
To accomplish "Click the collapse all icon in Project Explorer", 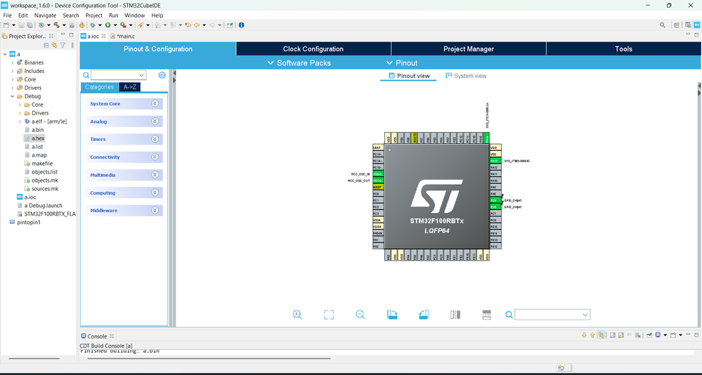I will [46, 46].
